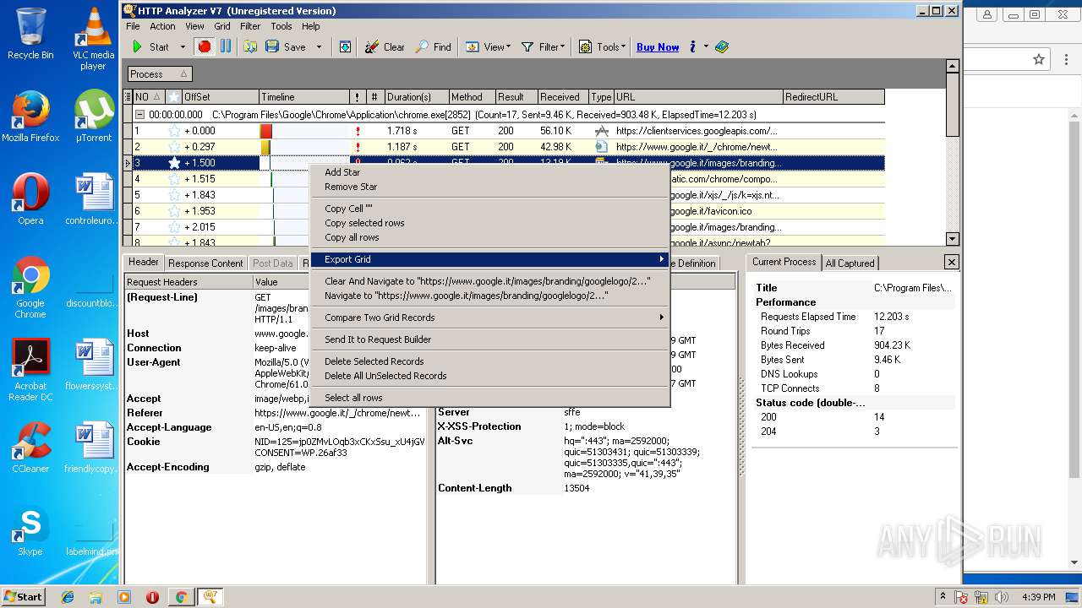Viewport: 1082px width, 608px height.
Task: Click top pane scrollbar up arrow
Action: click(x=953, y=66)
